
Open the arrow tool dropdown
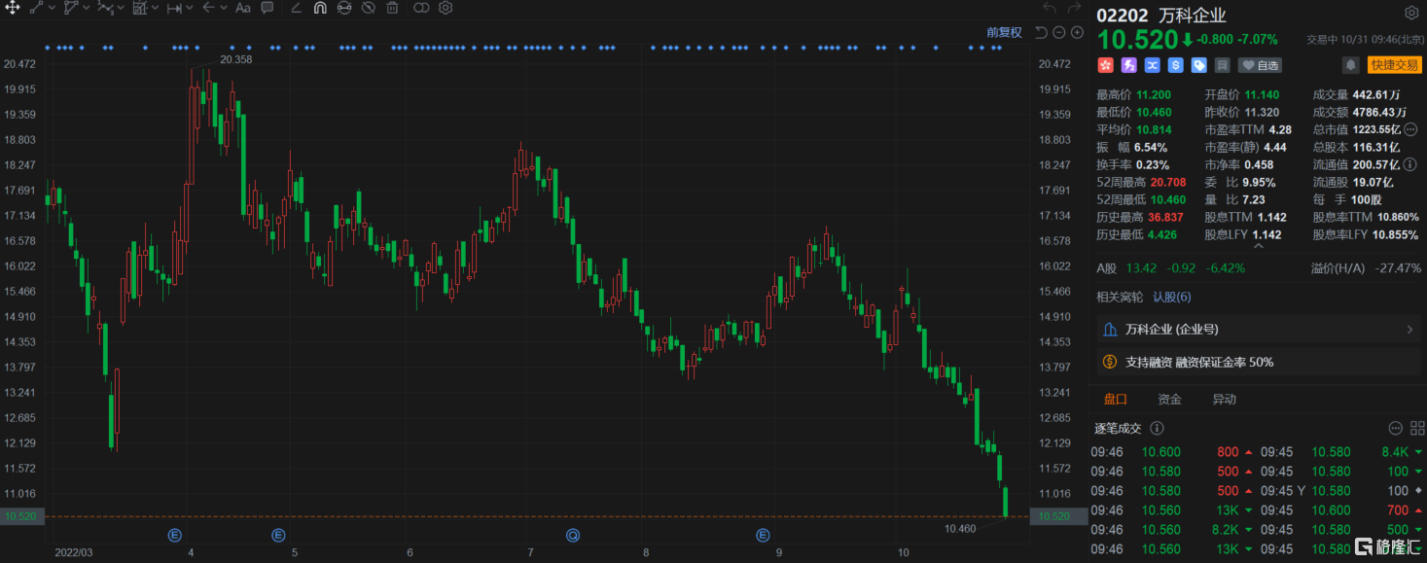pyautogui.click(x=224, y=8)
